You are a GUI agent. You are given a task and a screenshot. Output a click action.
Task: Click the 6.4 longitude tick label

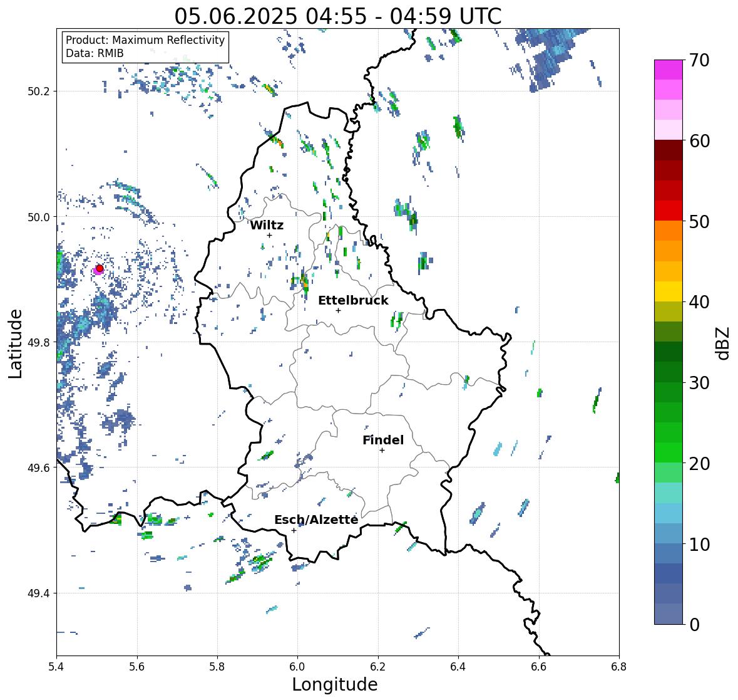458,667
